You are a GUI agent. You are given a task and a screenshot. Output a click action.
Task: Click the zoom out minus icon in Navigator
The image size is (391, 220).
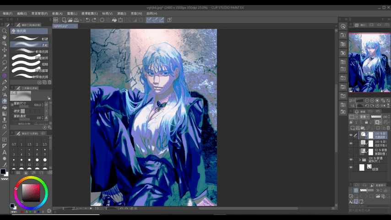(367, 100)
